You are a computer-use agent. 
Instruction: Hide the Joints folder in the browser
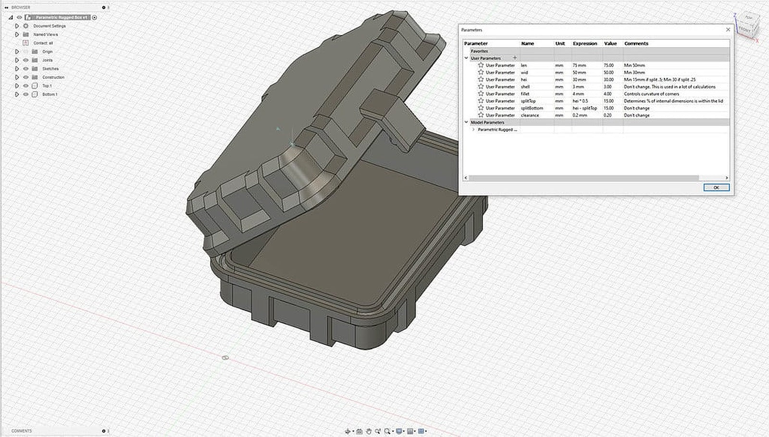click(25, 60)
